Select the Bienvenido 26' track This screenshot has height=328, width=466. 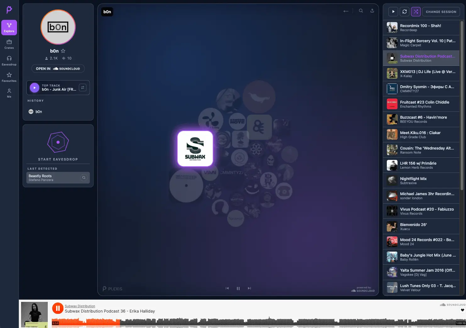pyautogui.click(x=421, y=227)
